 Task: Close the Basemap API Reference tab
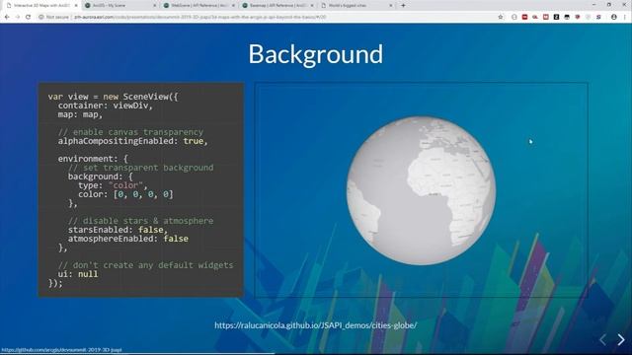pos(312,6)
